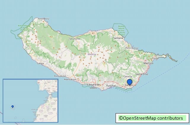Select the Calheta town label

[x=40, y=63]
